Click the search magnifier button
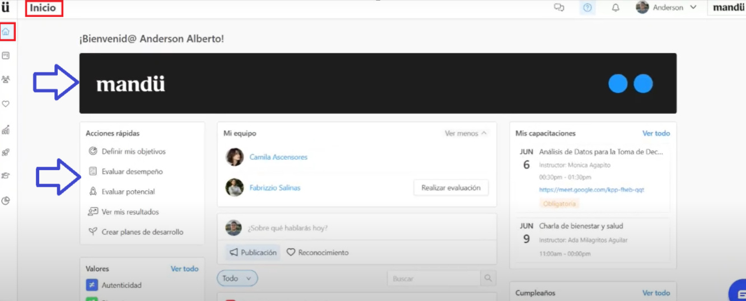Screen dimensions: 746x301 click(488, 278)
